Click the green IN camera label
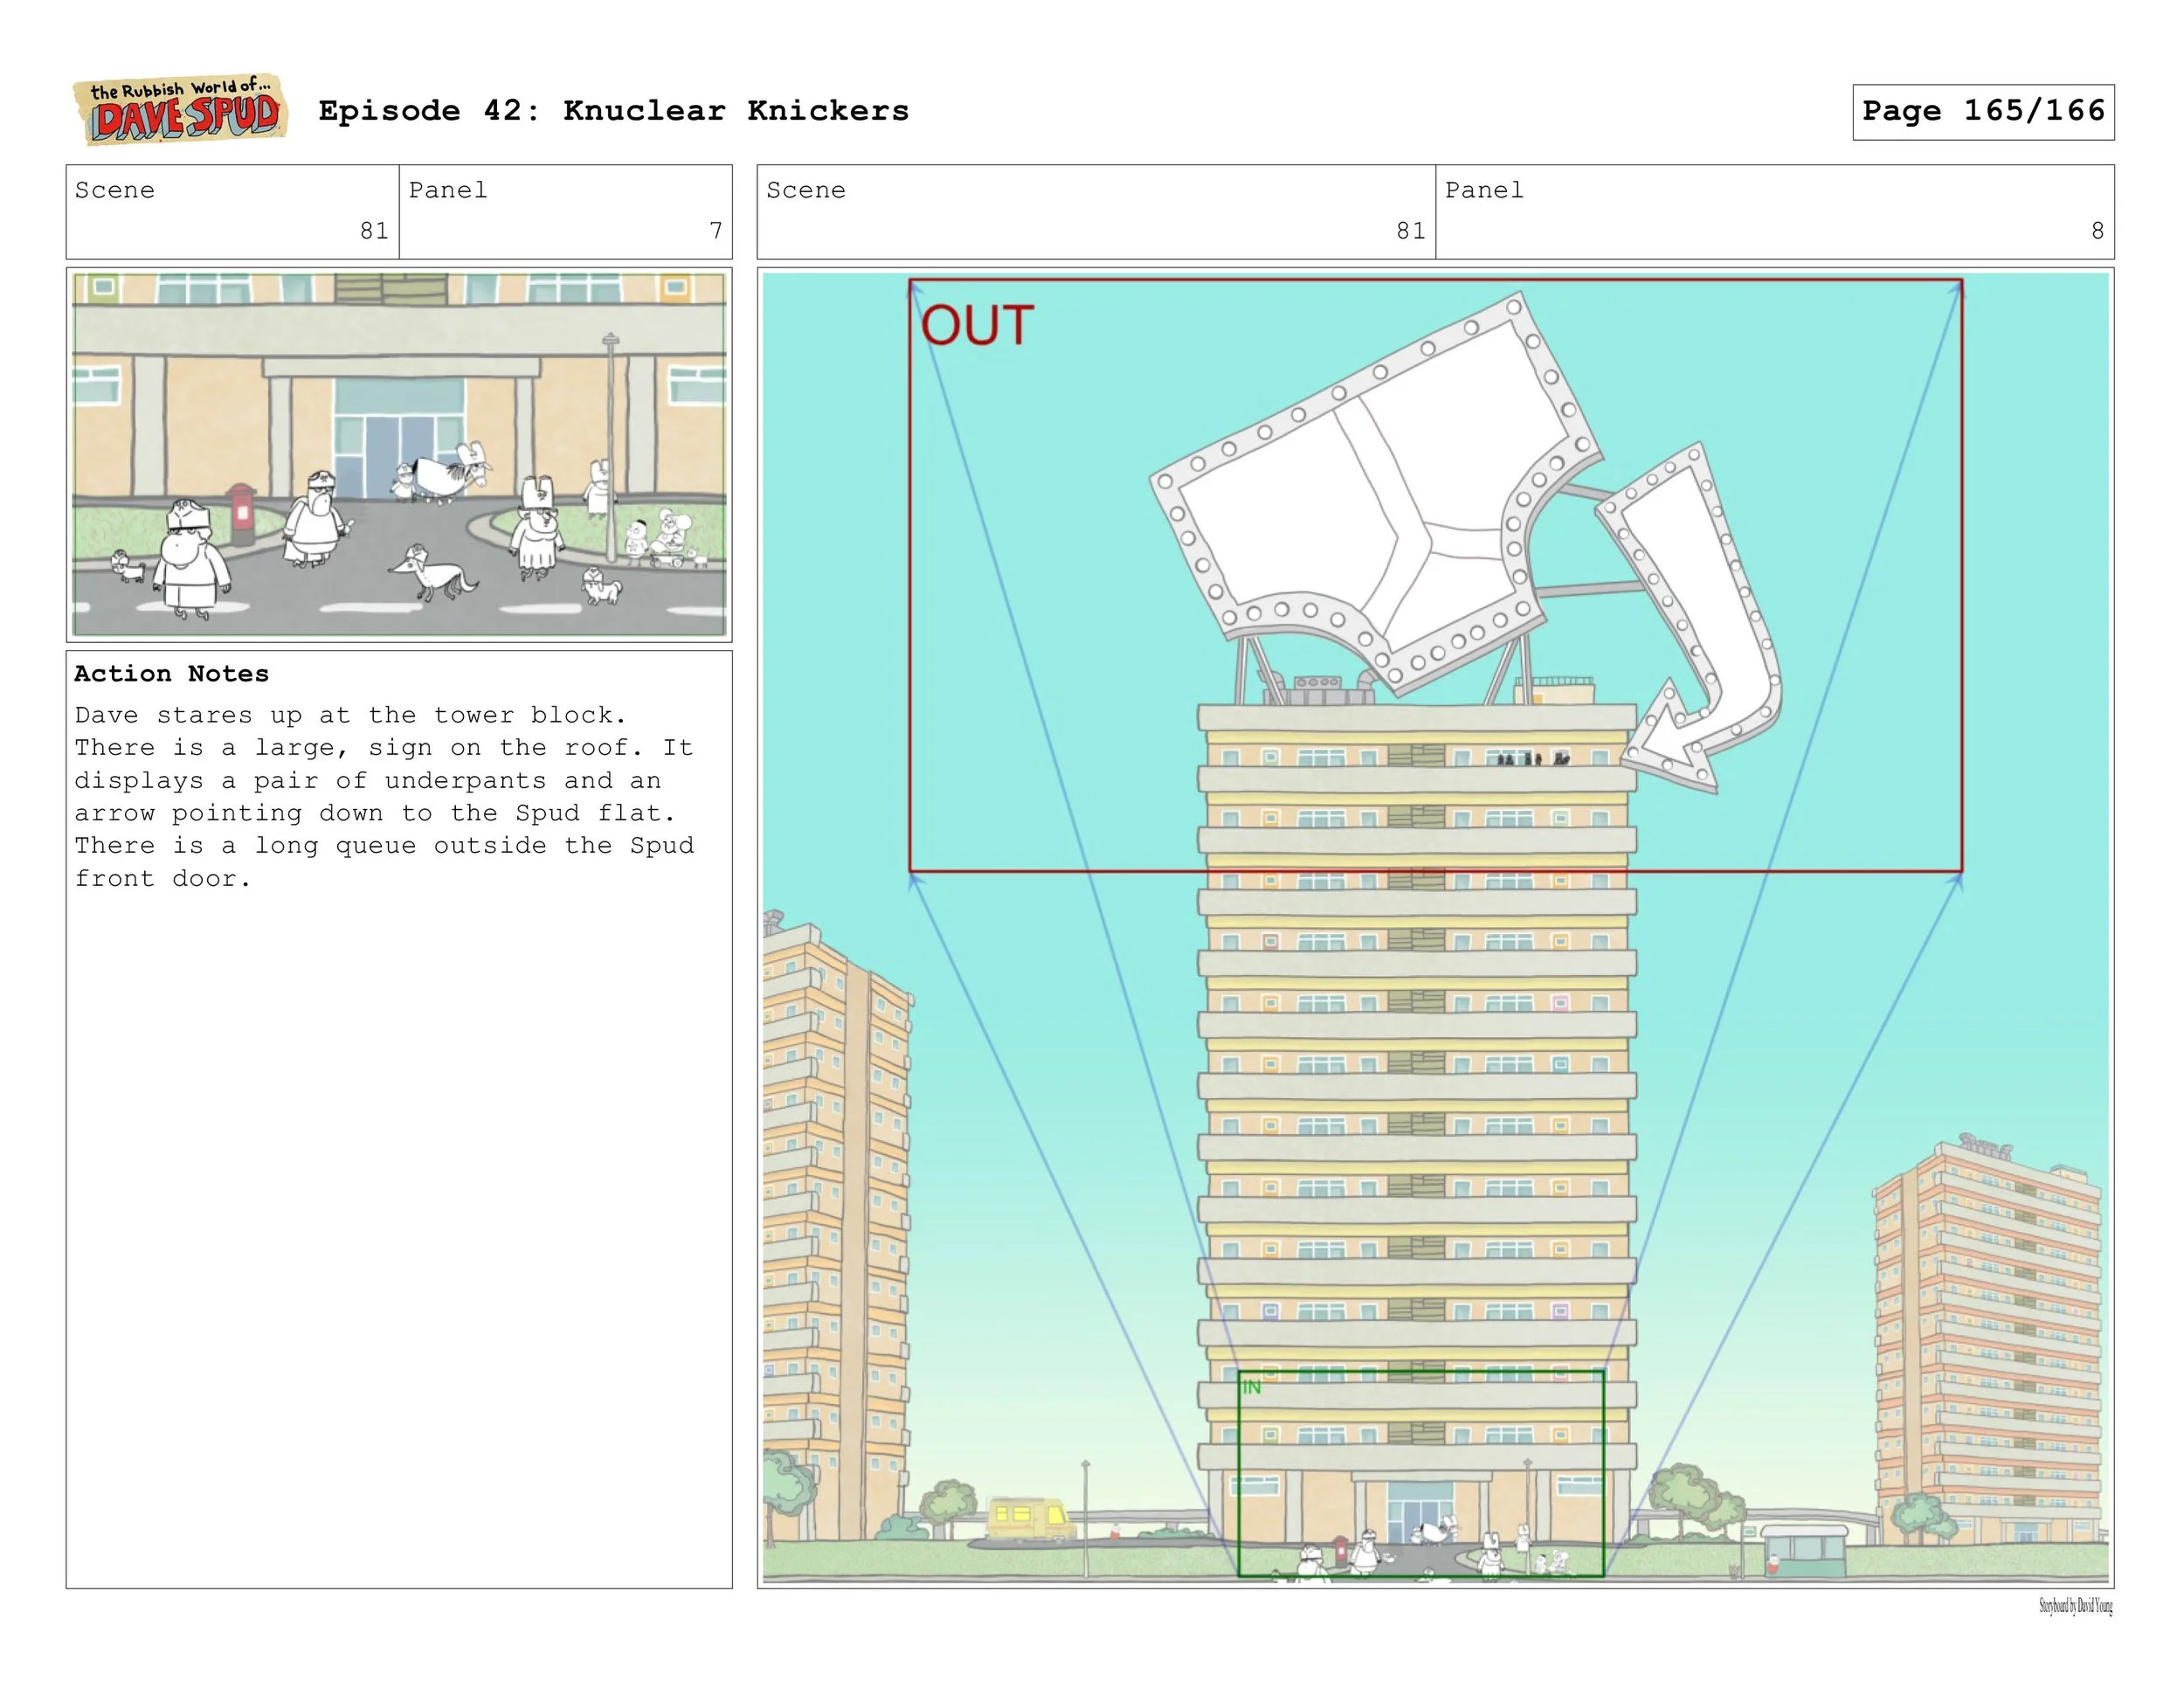This screenshot has width=2184, height=1688. (x=1251, y=1388)
